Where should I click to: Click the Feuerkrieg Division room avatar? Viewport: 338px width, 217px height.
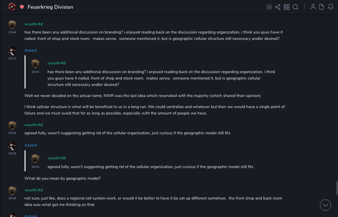(12, 7)
